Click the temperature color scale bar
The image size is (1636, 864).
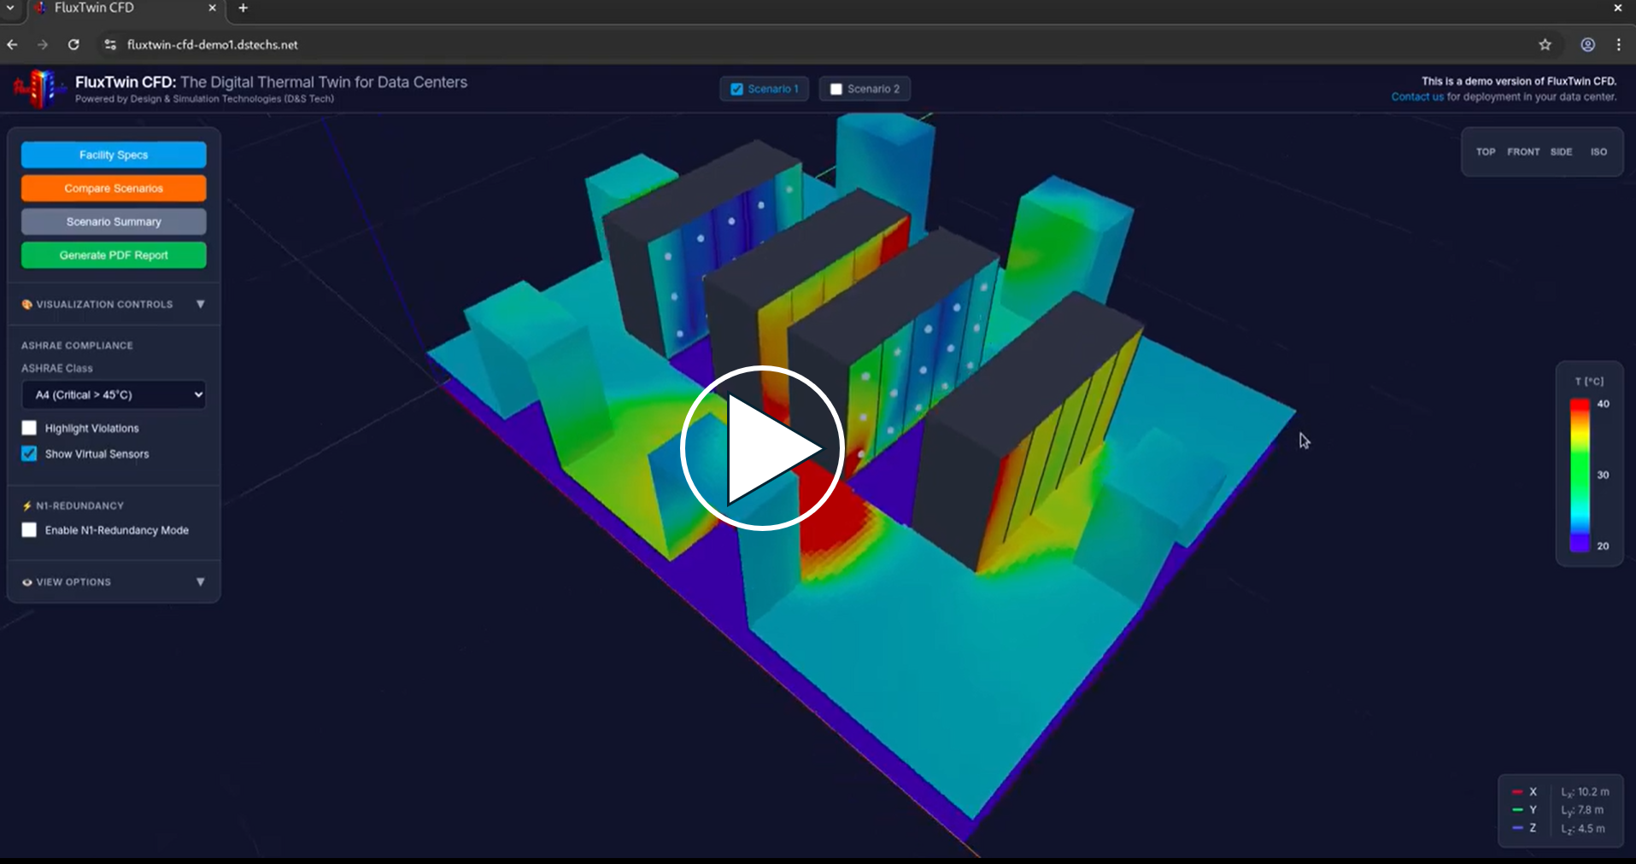pos(1580,475)
